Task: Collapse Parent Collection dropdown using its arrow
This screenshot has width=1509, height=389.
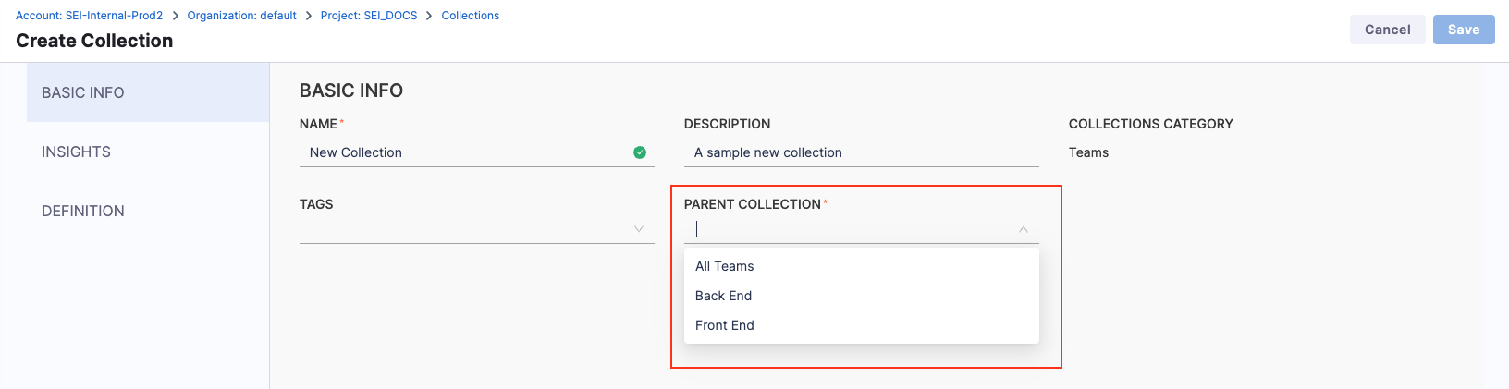Action: click(x=1024, y=229)
